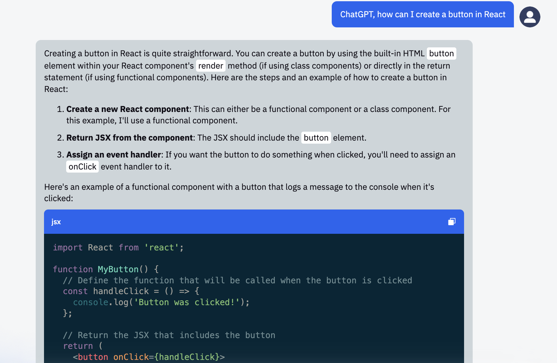The width and height of the screenshot is (557, 363).
Task: Click 'button' code chip after 'built-in HTML'
Action: 441,54
